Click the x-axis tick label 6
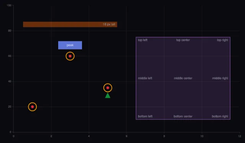 click(x=127, y=136)
